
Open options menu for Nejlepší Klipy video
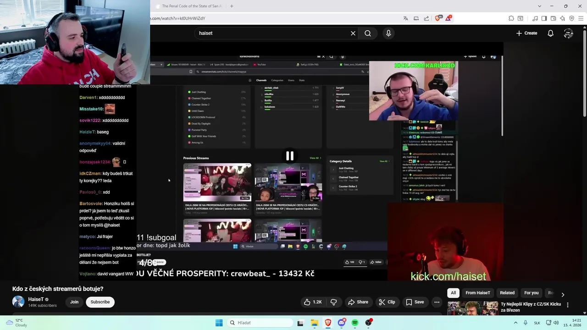(568, 305)
